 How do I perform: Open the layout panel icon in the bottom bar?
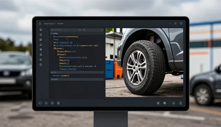52,103
